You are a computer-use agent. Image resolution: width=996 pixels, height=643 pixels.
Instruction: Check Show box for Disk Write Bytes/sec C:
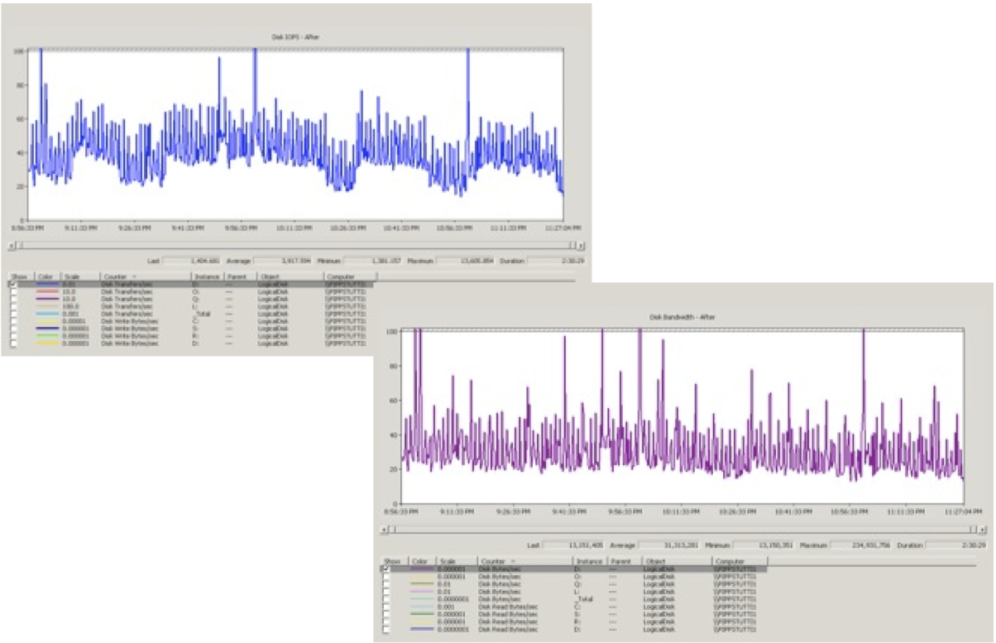(12, 321)
